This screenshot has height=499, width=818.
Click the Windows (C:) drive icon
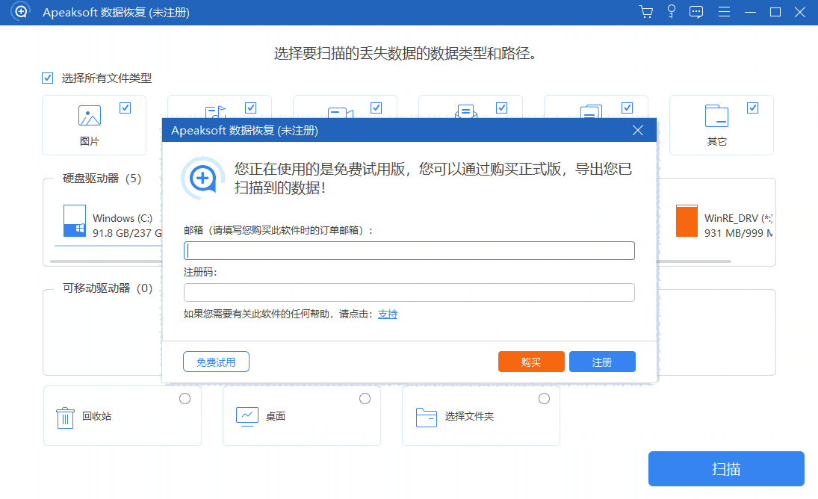(x=74, y=222)
